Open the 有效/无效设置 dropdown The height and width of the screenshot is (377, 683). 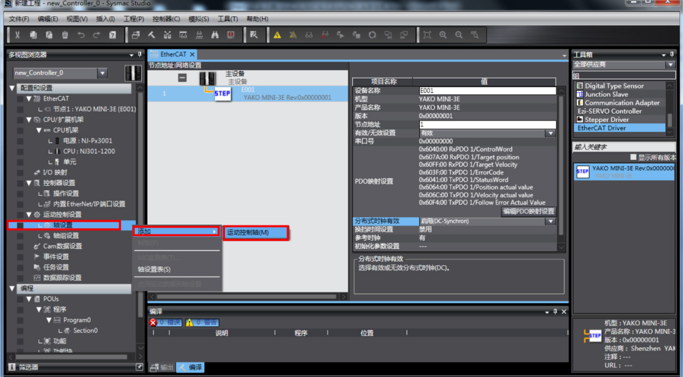coord(551,133)
